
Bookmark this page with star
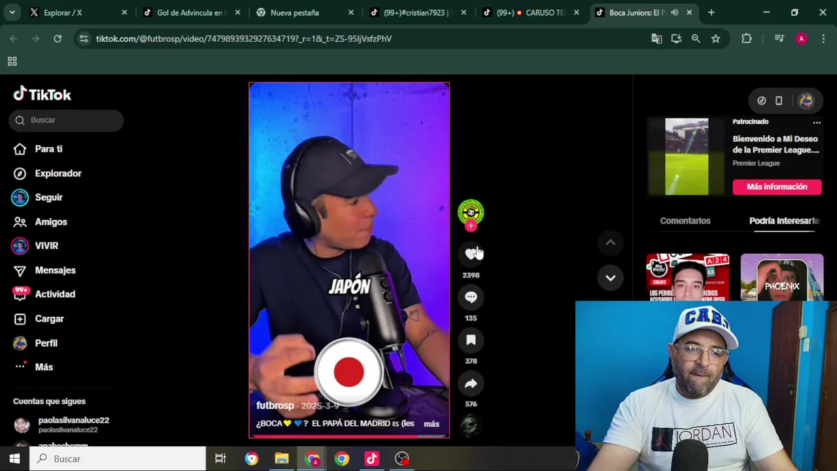(x=715, y=39)
